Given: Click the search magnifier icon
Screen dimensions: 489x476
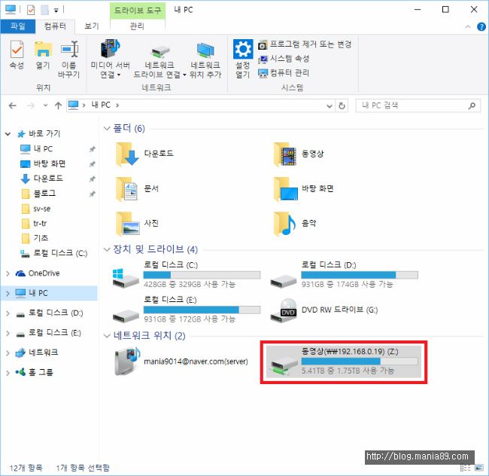Looking at the screenshot, I should (472, 105).
